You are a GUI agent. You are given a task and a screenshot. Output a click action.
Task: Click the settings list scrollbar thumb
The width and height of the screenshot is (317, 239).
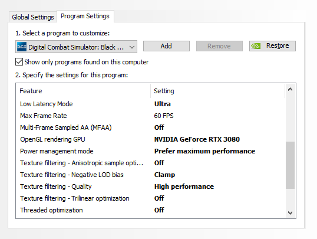[290, 165]
